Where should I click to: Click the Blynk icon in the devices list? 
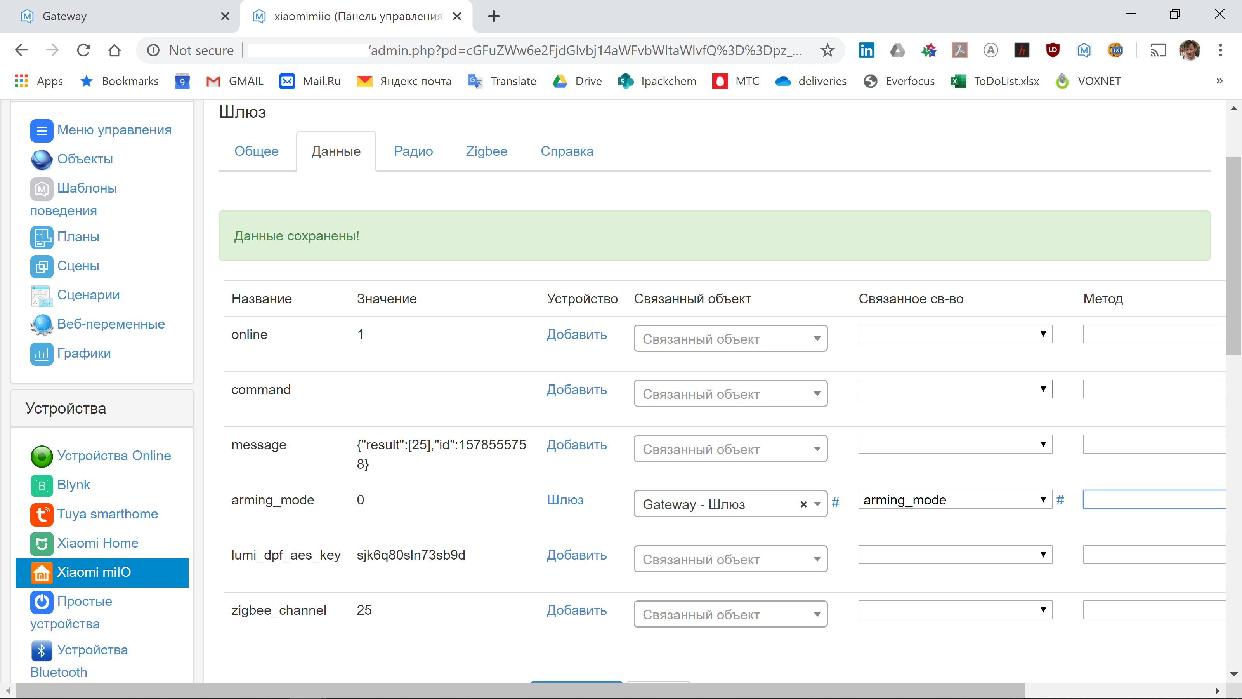[42, 485]
